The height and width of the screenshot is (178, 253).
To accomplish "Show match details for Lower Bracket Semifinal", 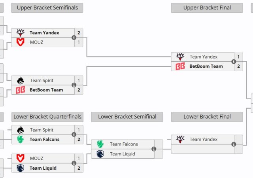I will (x=154, y=149).
